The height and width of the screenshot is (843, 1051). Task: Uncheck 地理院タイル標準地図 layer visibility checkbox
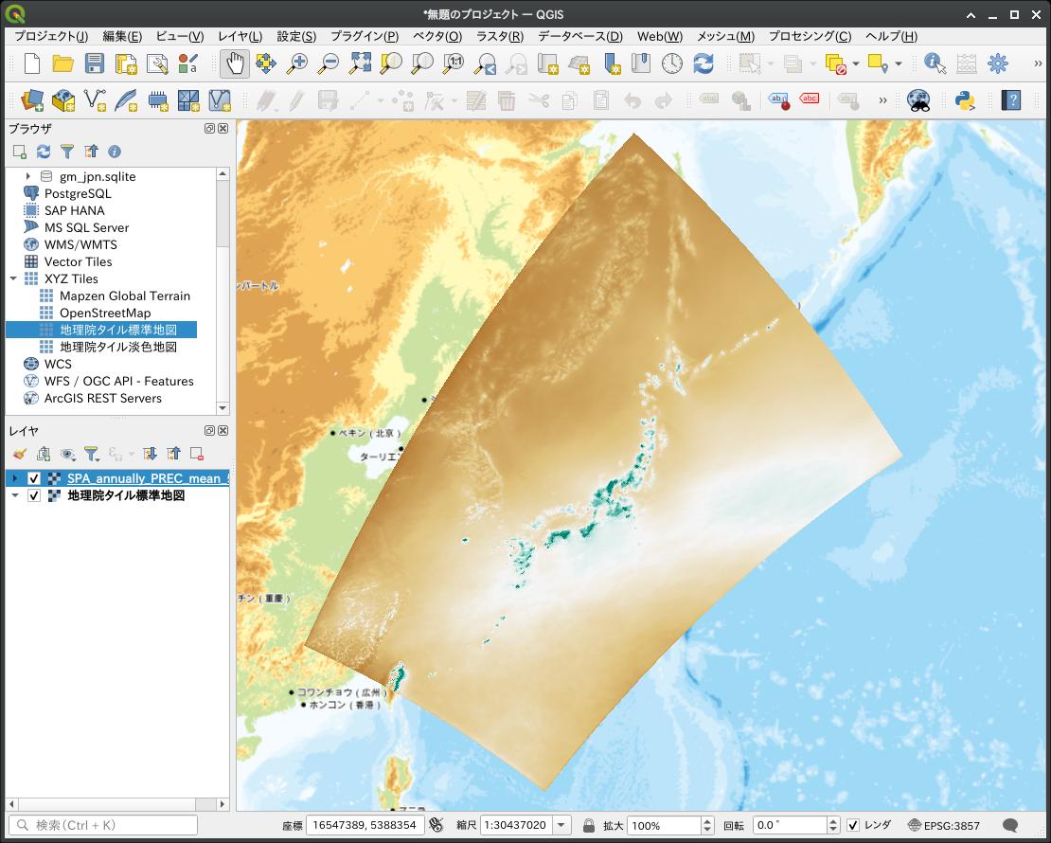[x=33, y=495]
